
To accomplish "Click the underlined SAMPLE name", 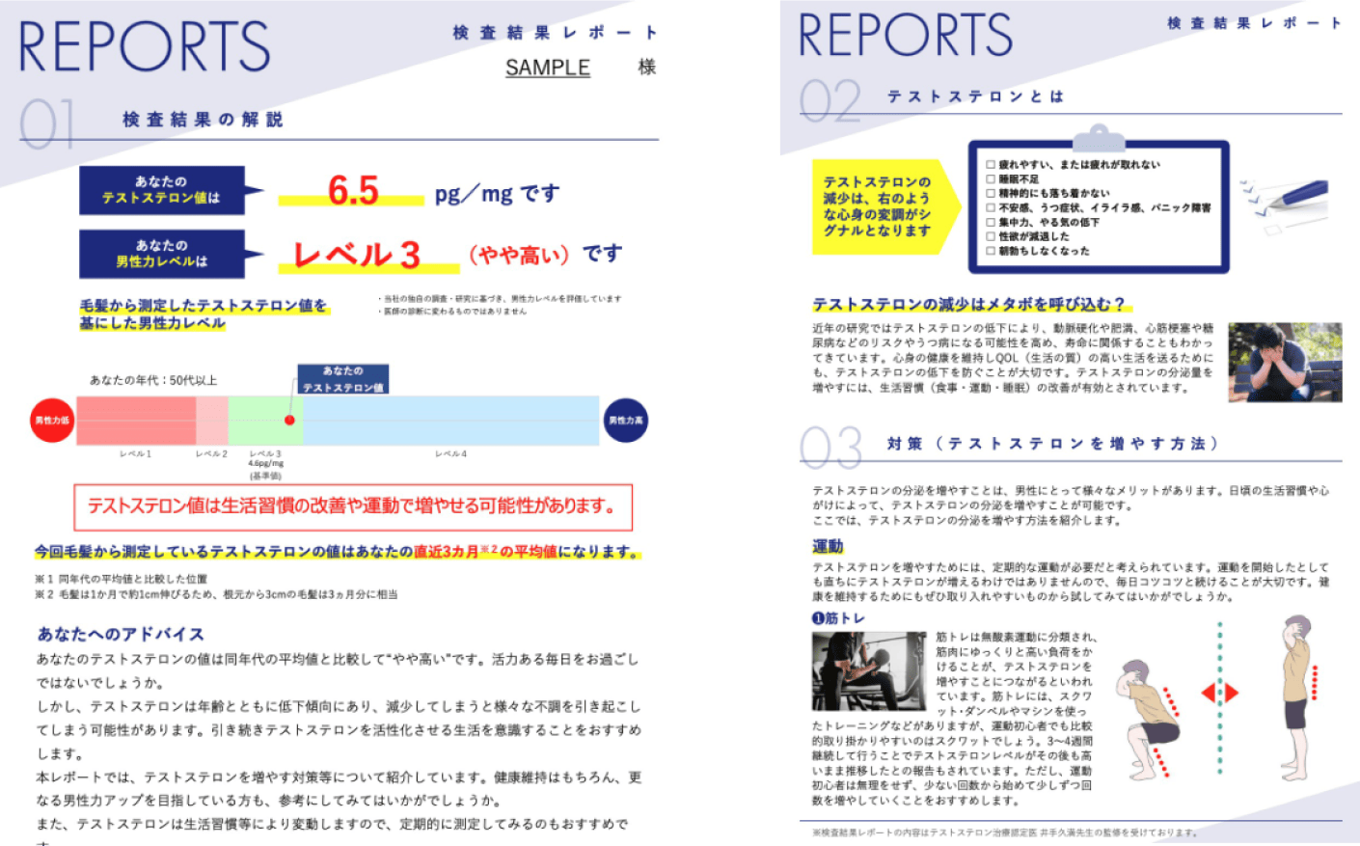I will point(548,68).
